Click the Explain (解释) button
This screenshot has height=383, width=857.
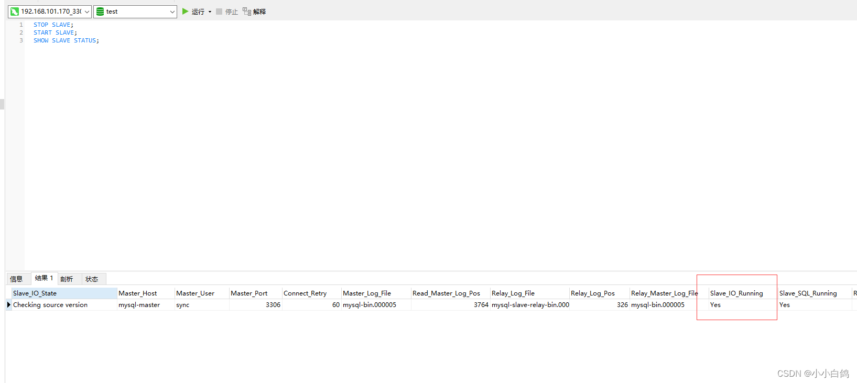point(254,12)
